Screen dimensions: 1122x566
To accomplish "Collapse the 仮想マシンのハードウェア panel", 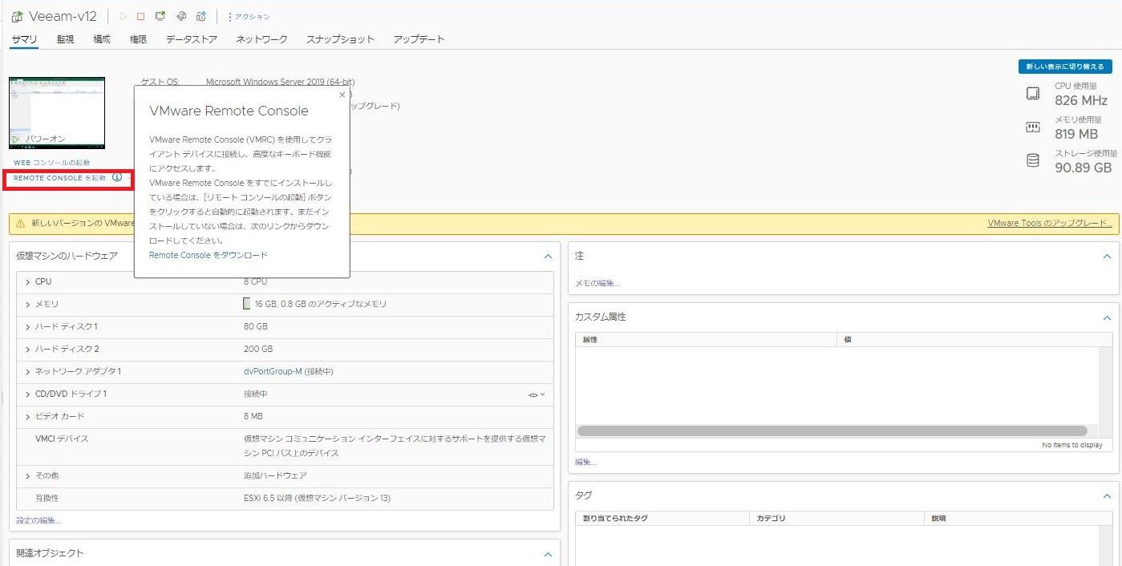I will [x=548, y=257].
